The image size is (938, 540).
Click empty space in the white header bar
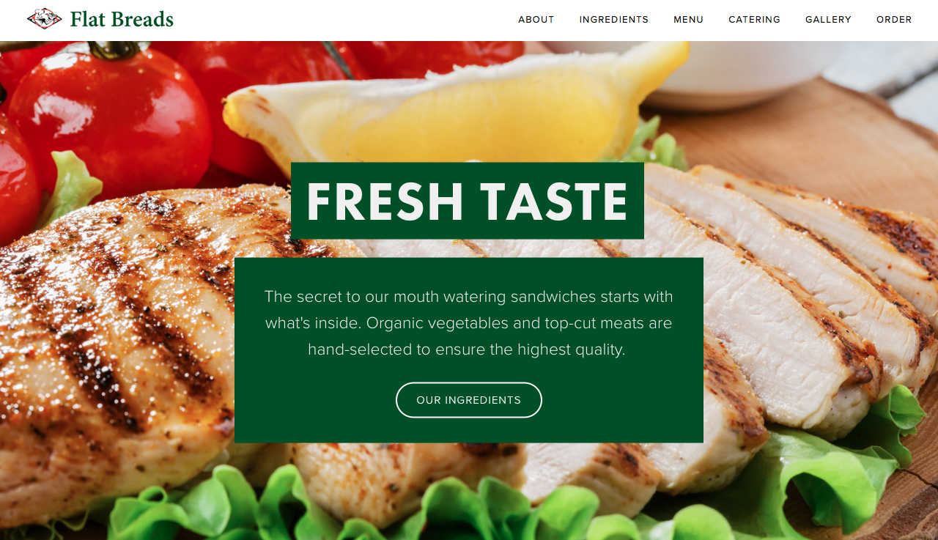(344, 20)
